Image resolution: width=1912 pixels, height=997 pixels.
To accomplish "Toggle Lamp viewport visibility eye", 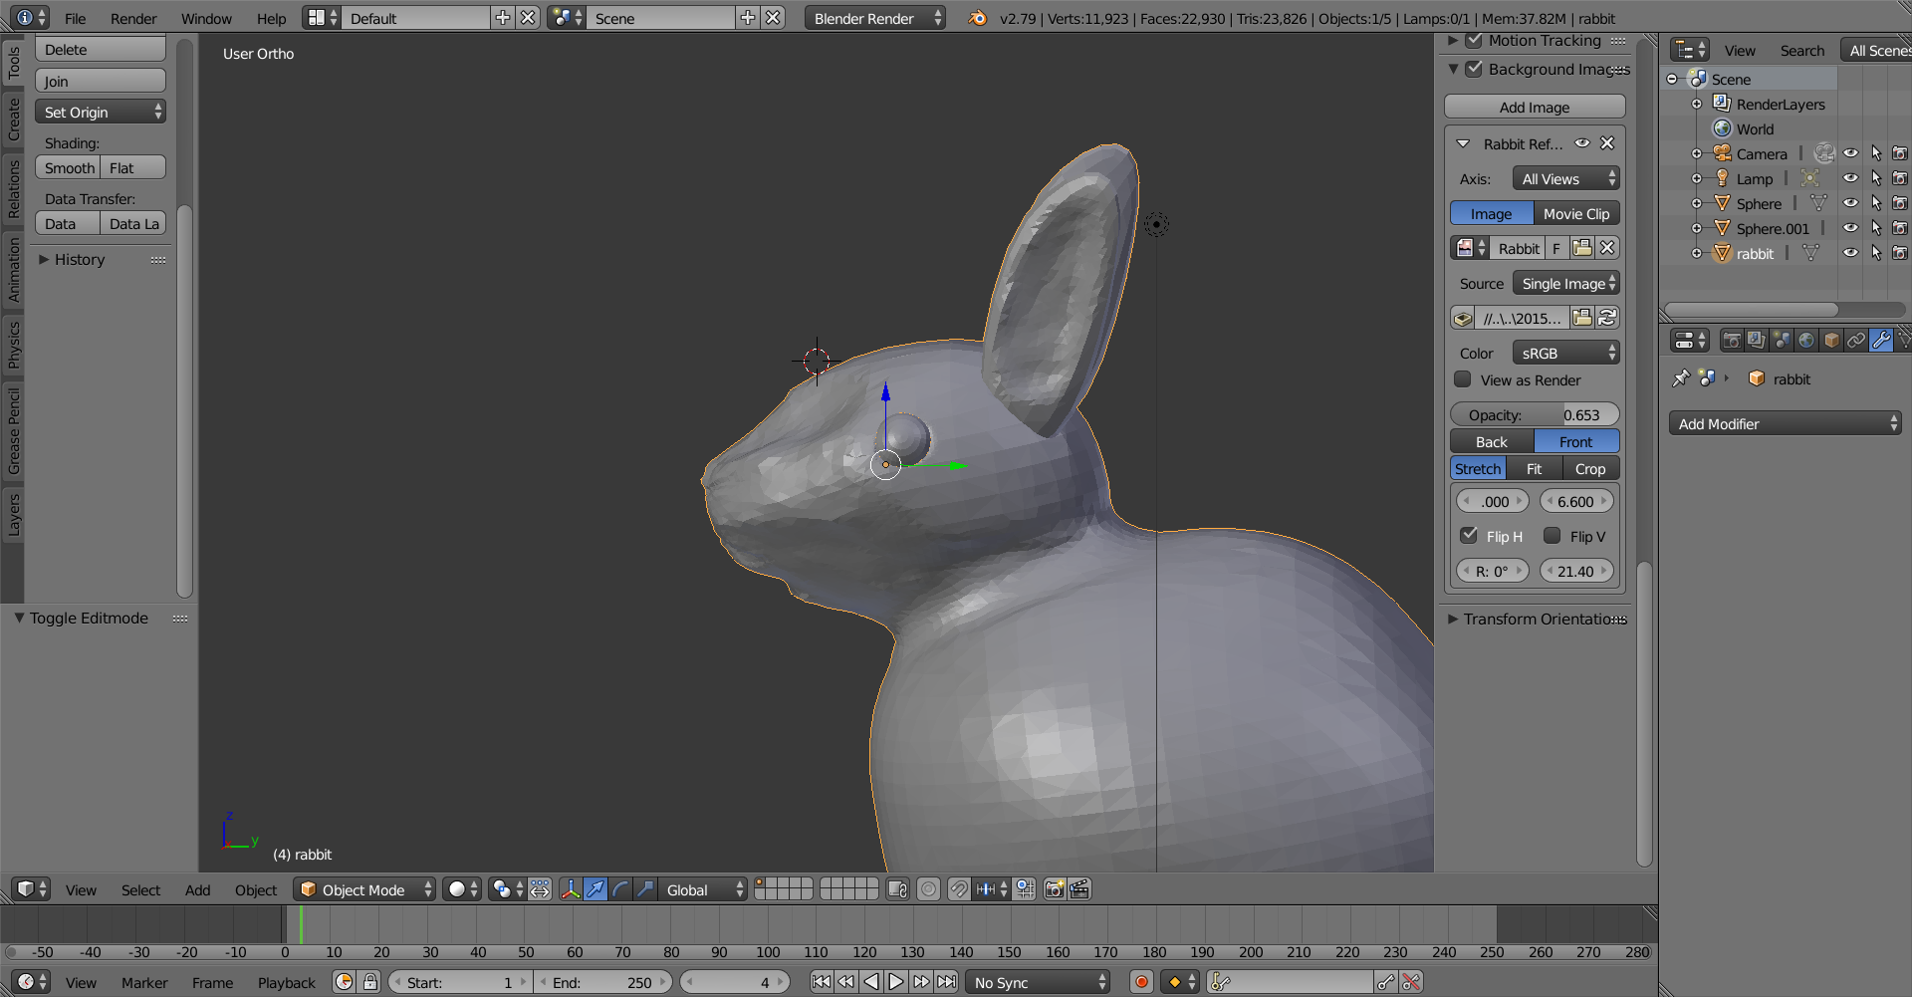I will tap(1850, 178).
